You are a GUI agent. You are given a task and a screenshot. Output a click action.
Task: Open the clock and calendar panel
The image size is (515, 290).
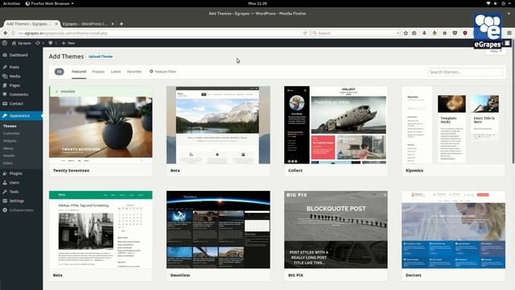click(x=257, y=3)
